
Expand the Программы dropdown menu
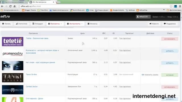(x=55, y=24)
